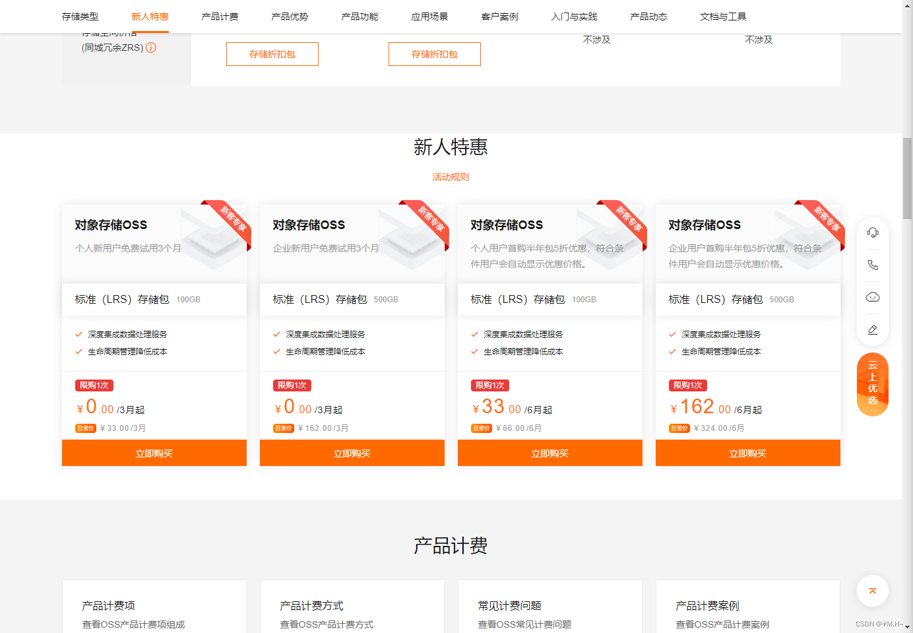
Task: Open the 入门与实践 tab
Action: point(574,17)
